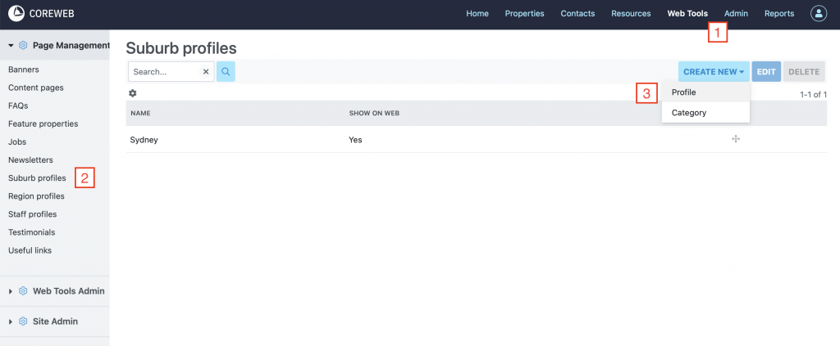Click the Web Tools Admin gear icon
Image resolution: width=840 pixels, height=346 pixels.
pos(23,291)
